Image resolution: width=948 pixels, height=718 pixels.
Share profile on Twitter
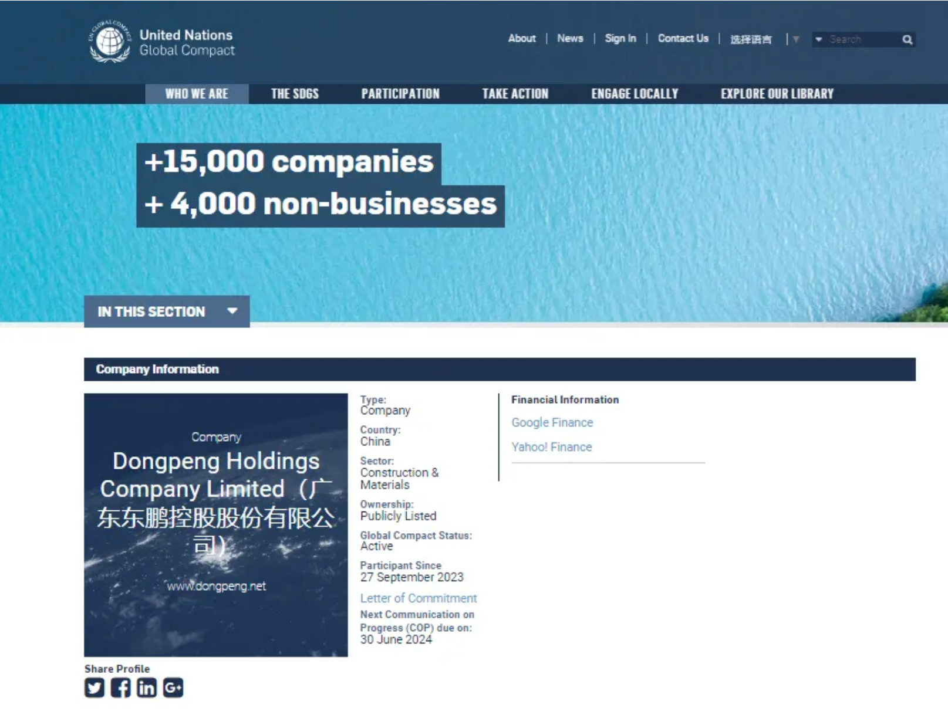95,687
